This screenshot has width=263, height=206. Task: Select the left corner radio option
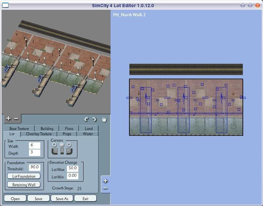[x=54, y=145]
